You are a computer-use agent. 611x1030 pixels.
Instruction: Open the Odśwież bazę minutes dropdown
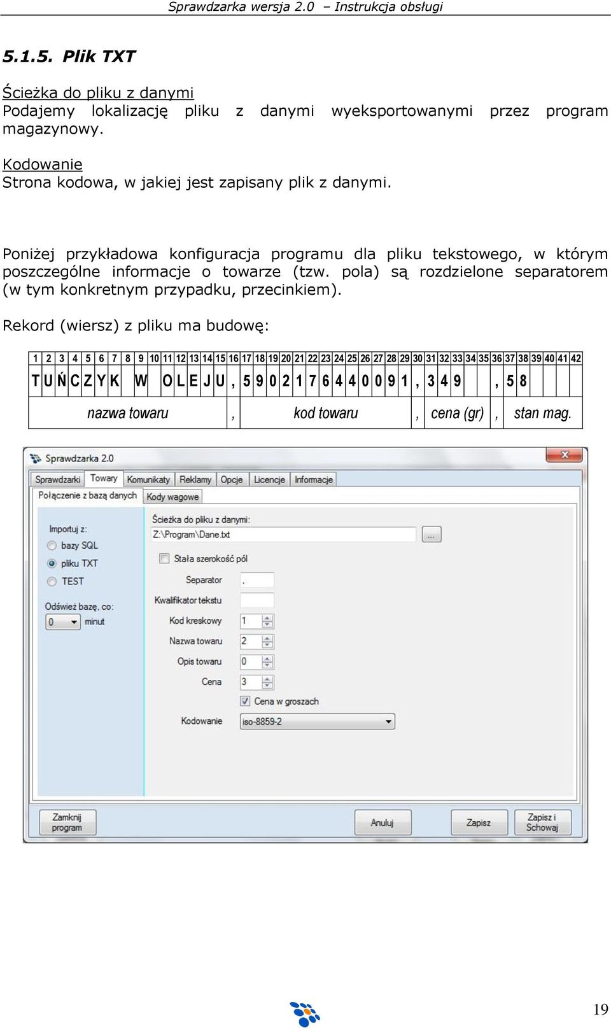coord(63,622)
